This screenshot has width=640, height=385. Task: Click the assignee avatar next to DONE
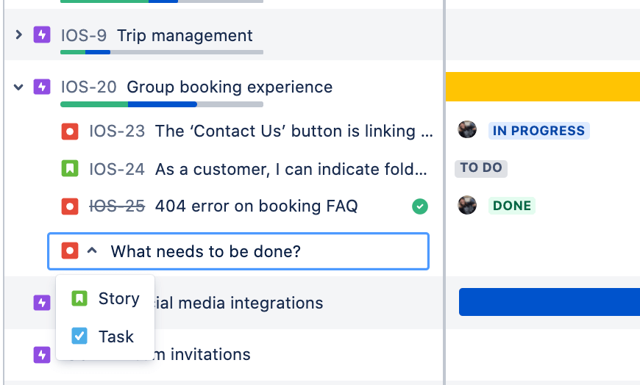pyautogui.click(x=467, y=205)
